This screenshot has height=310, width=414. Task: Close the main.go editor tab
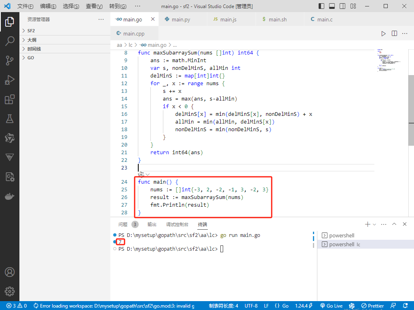[x=152, y=19]
